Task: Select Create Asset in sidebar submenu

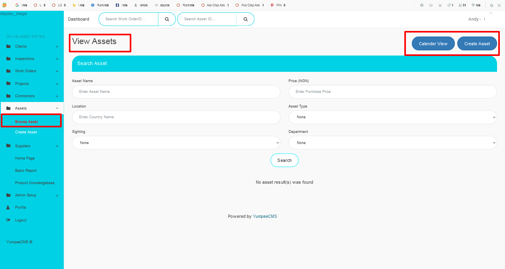Action: 26,132
